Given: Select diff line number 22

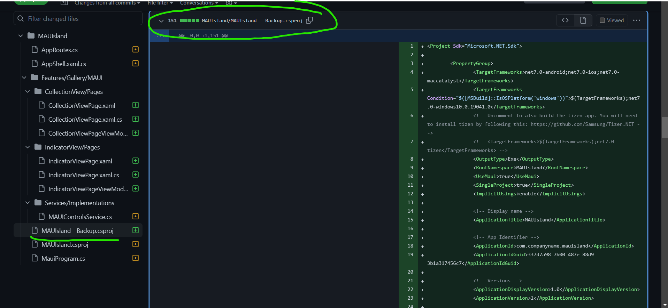Looking at the screenshot, I should click(x=410, y=289).
